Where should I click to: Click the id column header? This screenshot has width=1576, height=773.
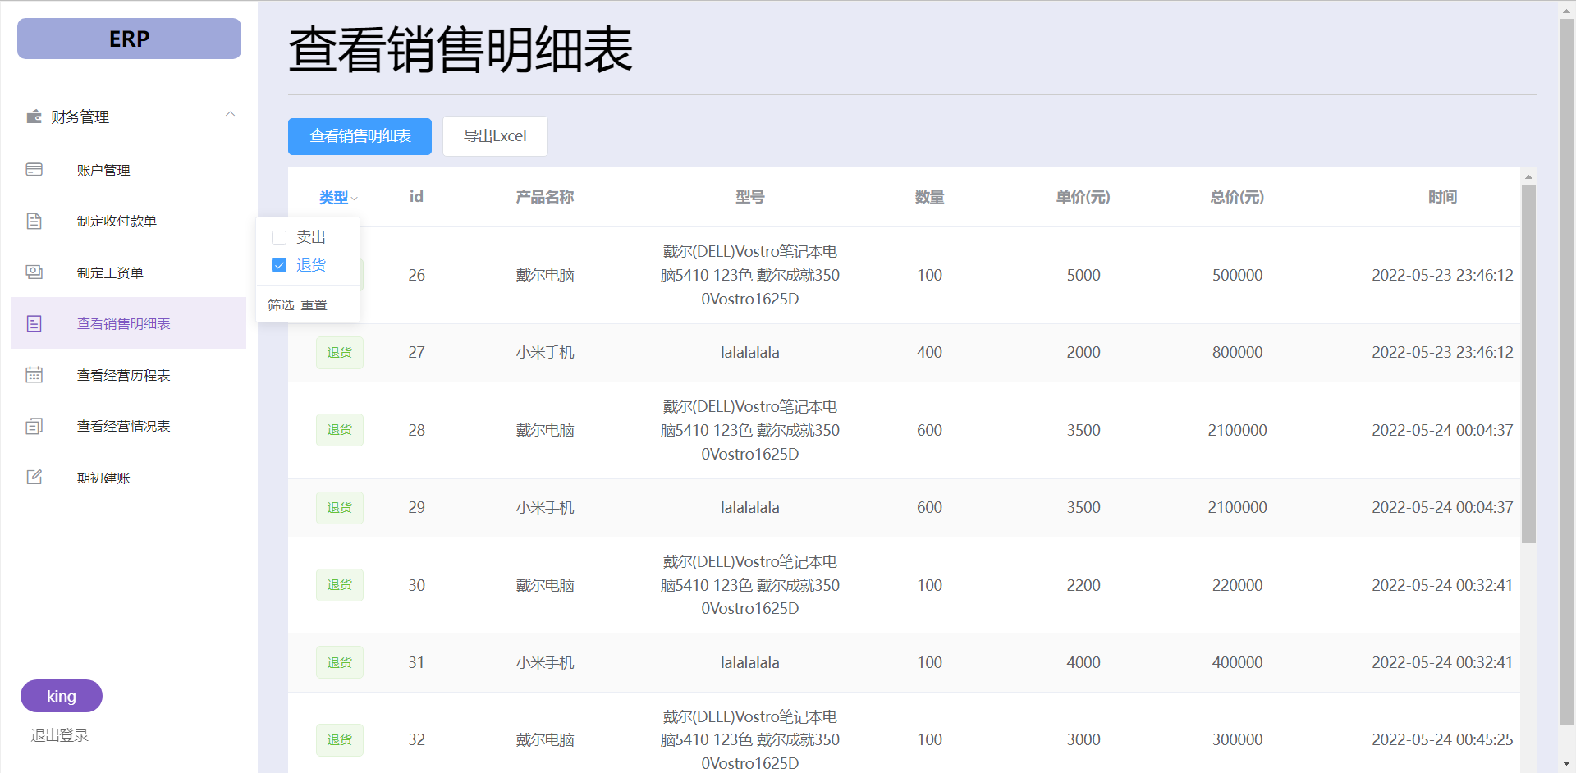coord(416,197)
